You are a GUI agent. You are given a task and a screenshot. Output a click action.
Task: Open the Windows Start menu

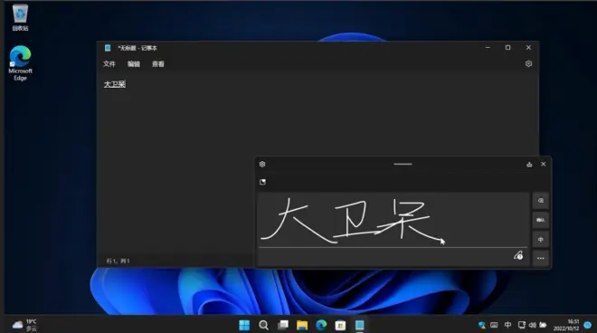(x=244, y=325)
